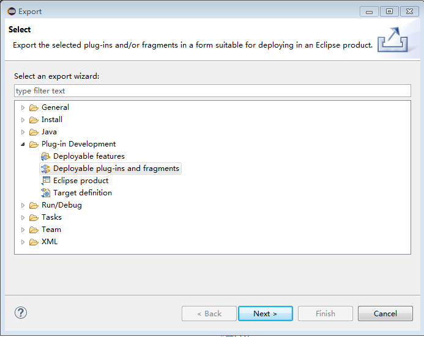Screen dimensions: 424x337
Task: Click the Run/Debug folder icon
Action: [x=34, y=205]
